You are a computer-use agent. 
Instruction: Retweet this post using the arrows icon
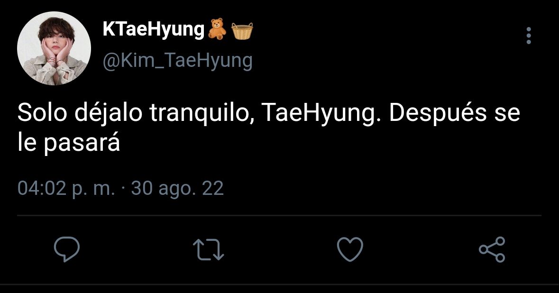coord(208,249)
